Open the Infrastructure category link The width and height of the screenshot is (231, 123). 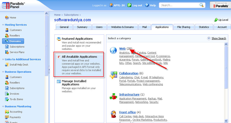click(x=129, y=95)
